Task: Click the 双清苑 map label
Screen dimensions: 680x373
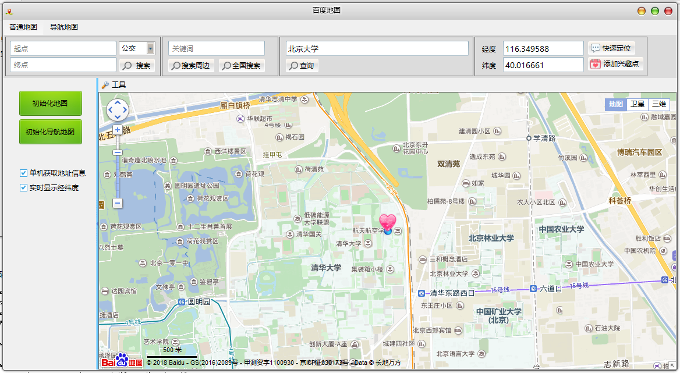Action: click(x=448, y=164)
